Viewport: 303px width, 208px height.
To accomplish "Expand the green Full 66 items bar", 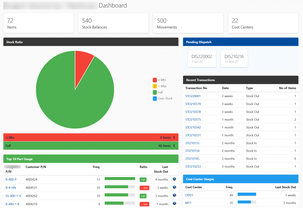I will point(91,146).
